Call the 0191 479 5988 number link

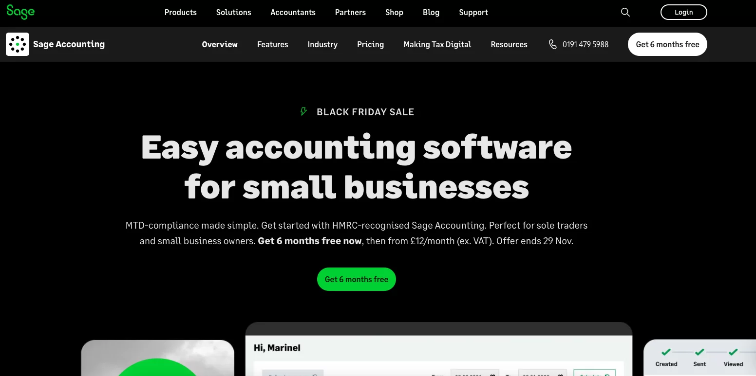[x=586, y=44]
